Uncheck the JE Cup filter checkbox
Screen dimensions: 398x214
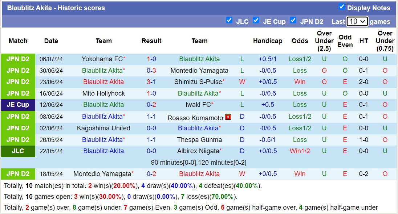coord(256,20)
